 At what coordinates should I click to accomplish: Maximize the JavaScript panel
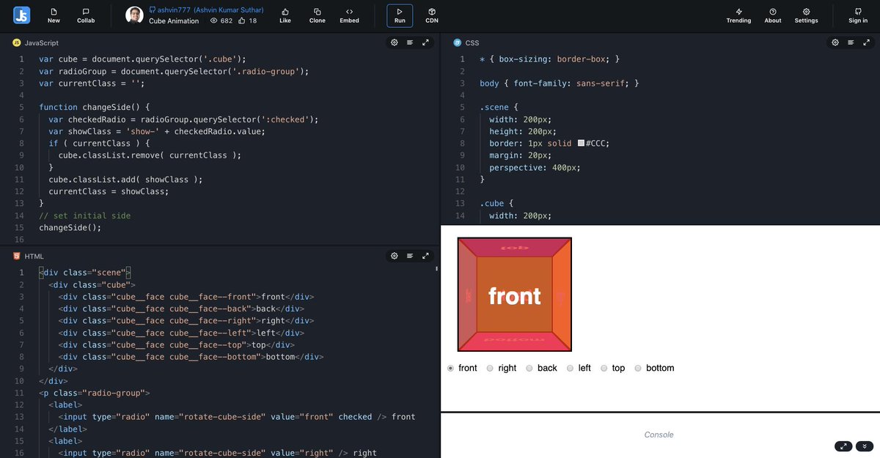tap(425, 43)
